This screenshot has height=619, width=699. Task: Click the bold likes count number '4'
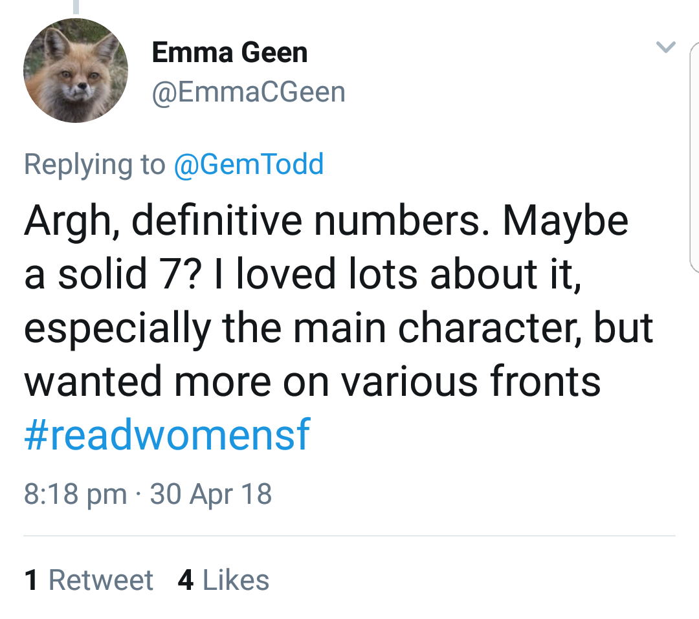[186, 580]
